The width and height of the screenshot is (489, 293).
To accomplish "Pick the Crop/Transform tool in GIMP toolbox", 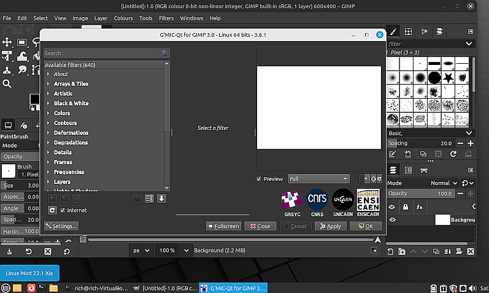I will [7, 56].
